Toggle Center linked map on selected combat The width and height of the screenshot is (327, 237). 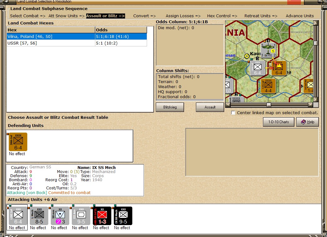(x=233, y=113)
